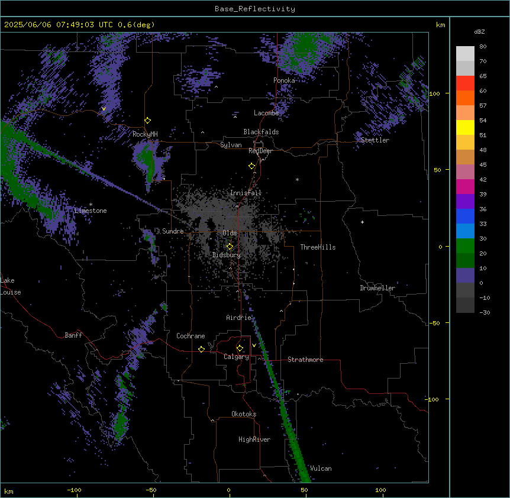This screenshot has width=510, height=498.
Task: Click the Strathmore town label
Action: coord(305,360)
